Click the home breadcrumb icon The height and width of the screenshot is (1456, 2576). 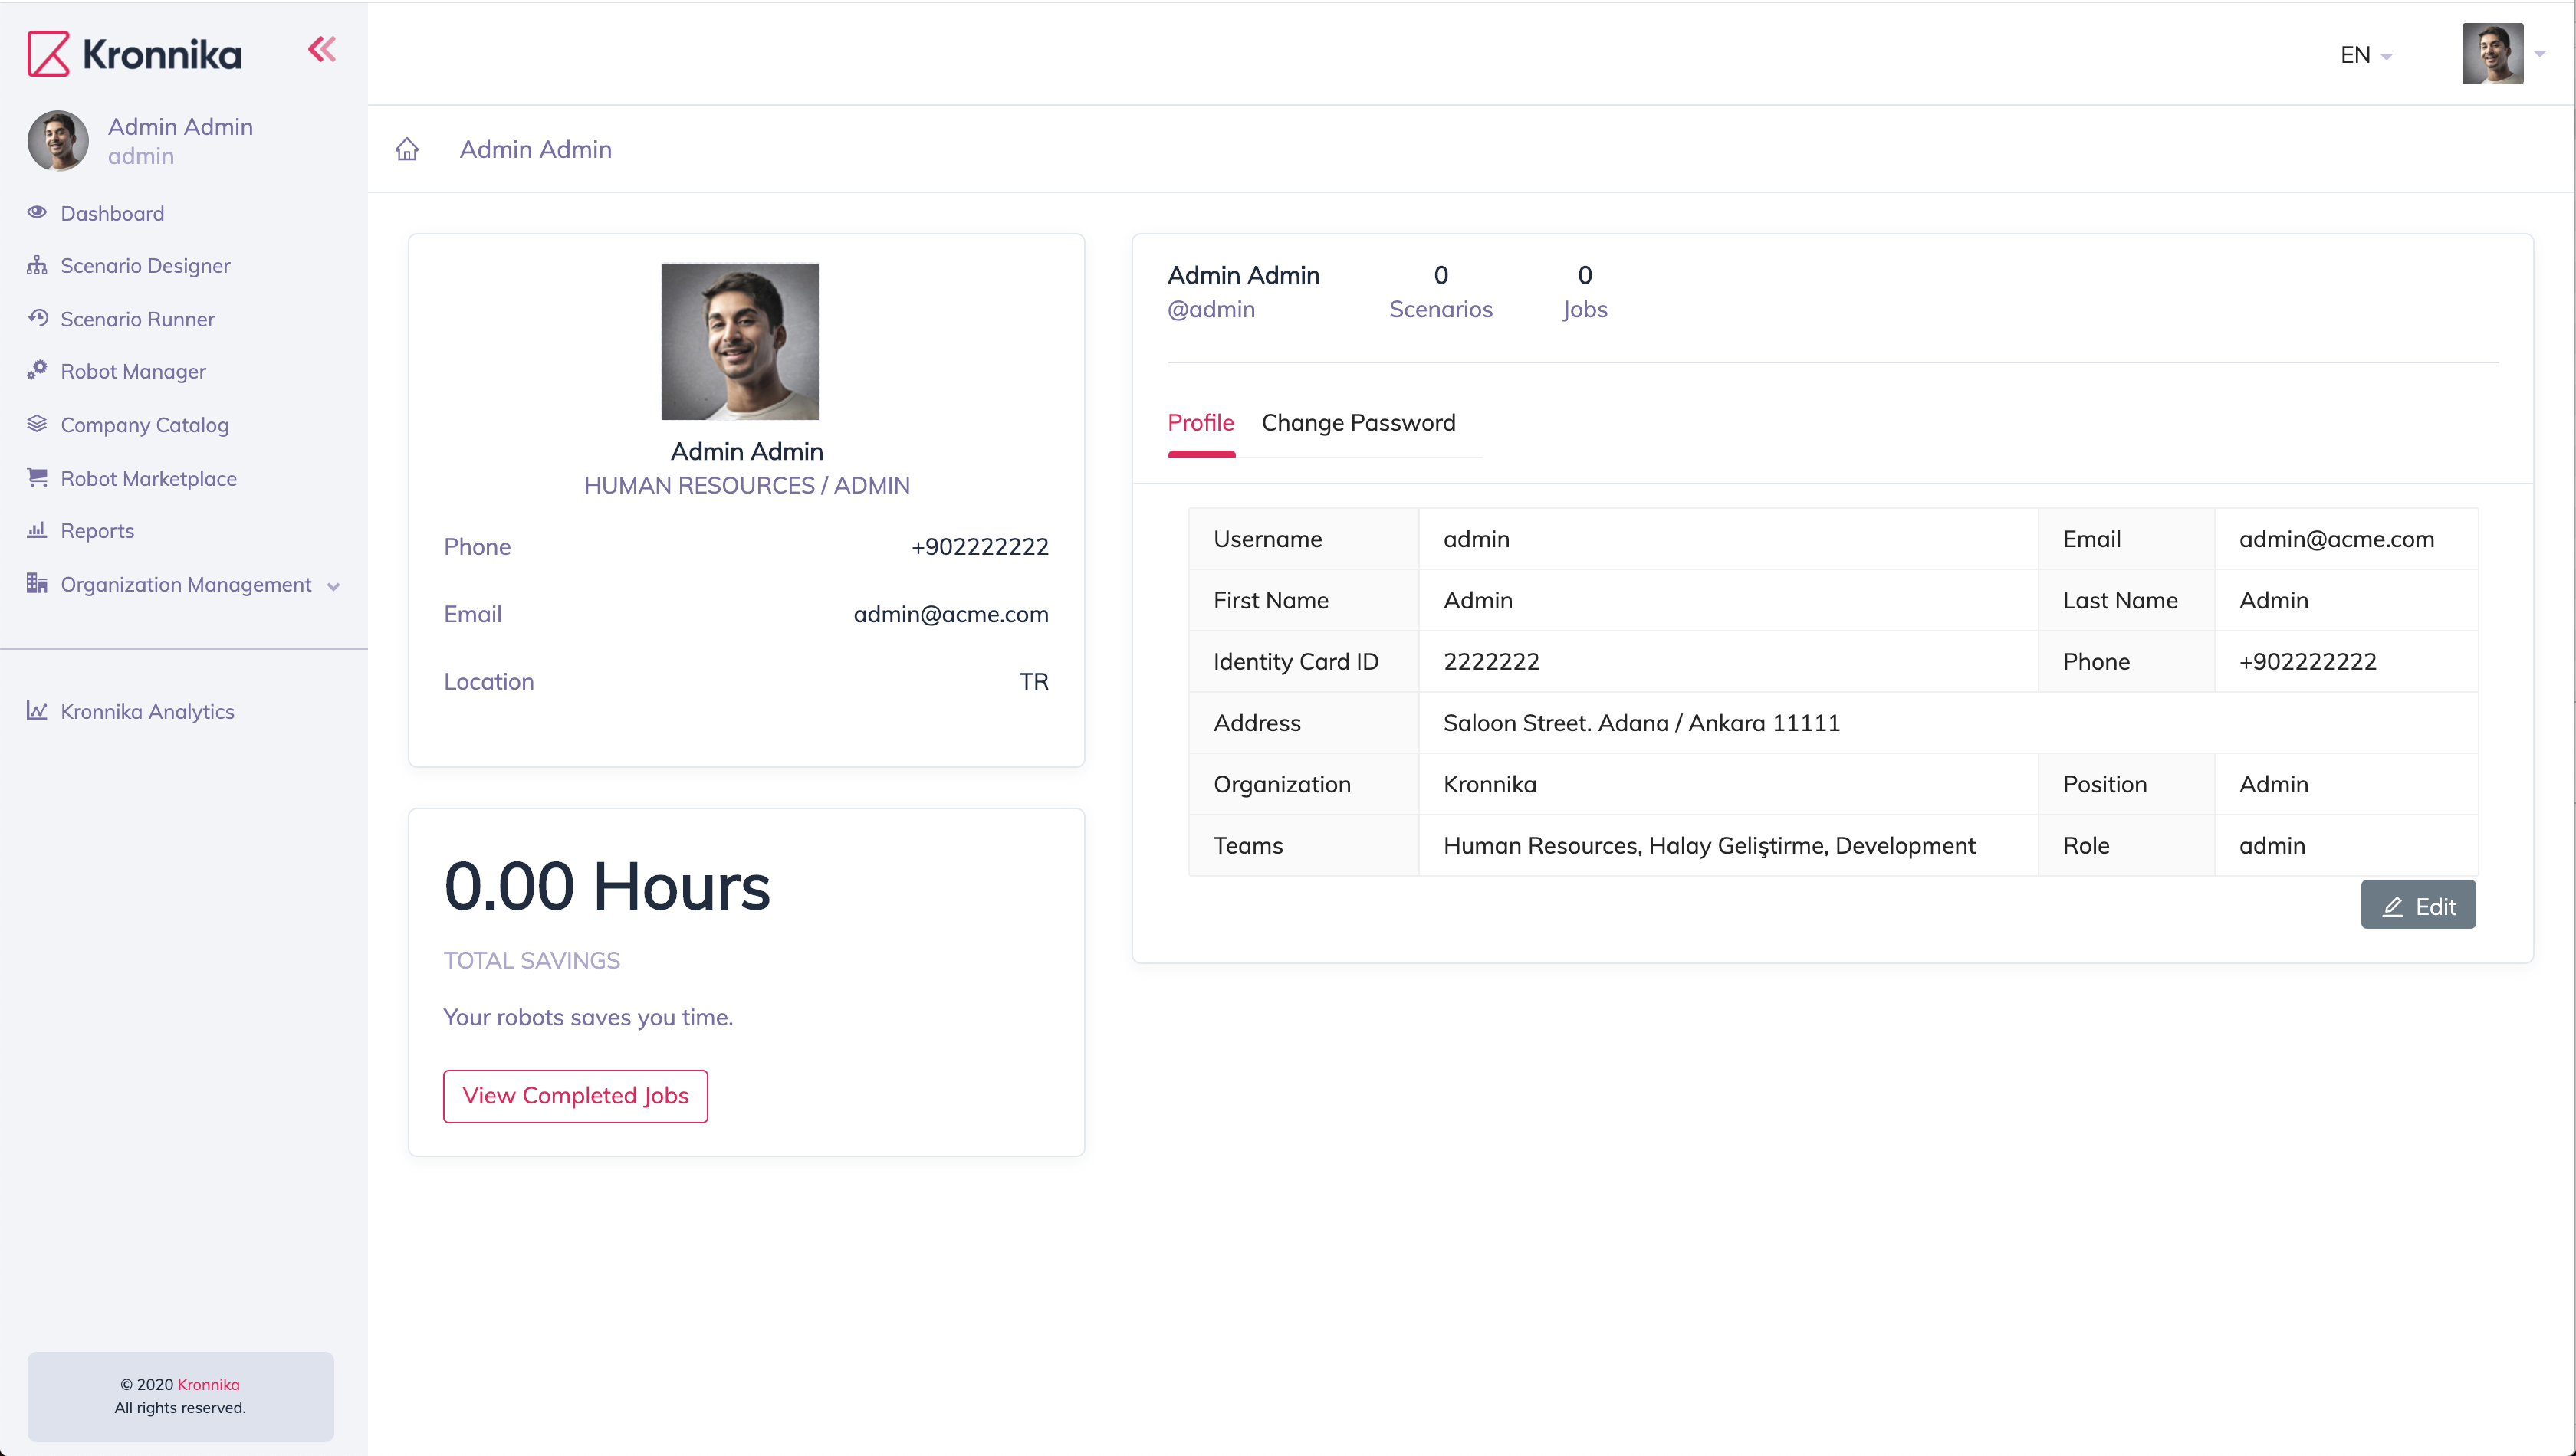[407, 147]
